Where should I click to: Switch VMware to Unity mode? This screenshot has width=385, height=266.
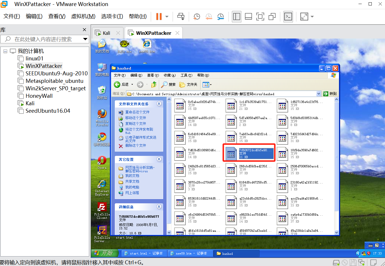272,16
